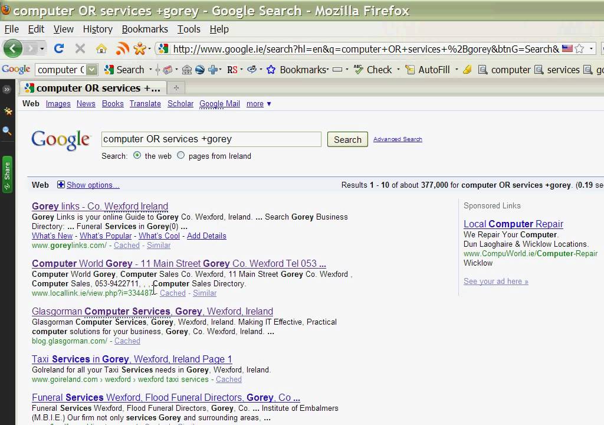The image size is (604, 425).
Task: Open the Advanced Search link
Action: [398, 139]
